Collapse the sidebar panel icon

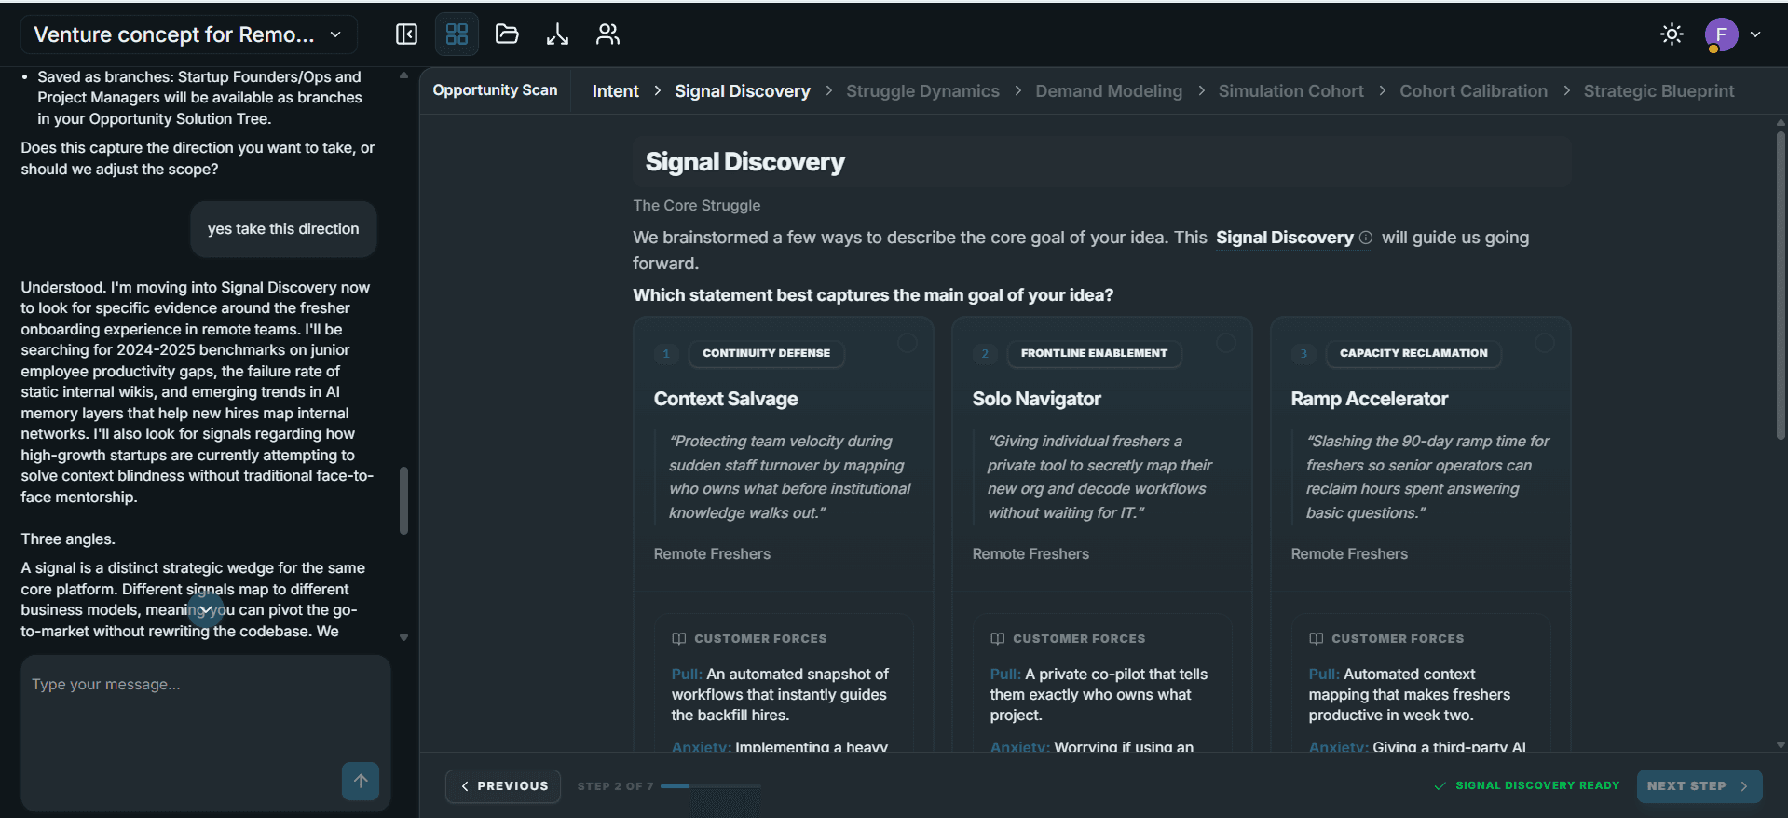[x=406, y=34]
